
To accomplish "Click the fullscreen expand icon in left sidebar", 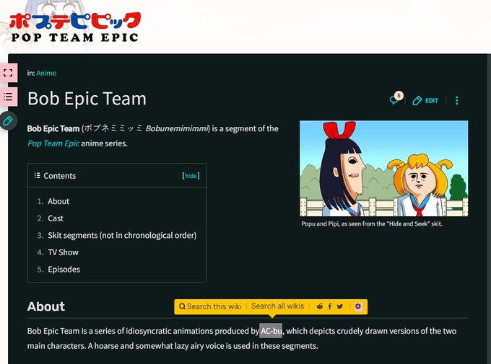I will (x=8, y=73).
